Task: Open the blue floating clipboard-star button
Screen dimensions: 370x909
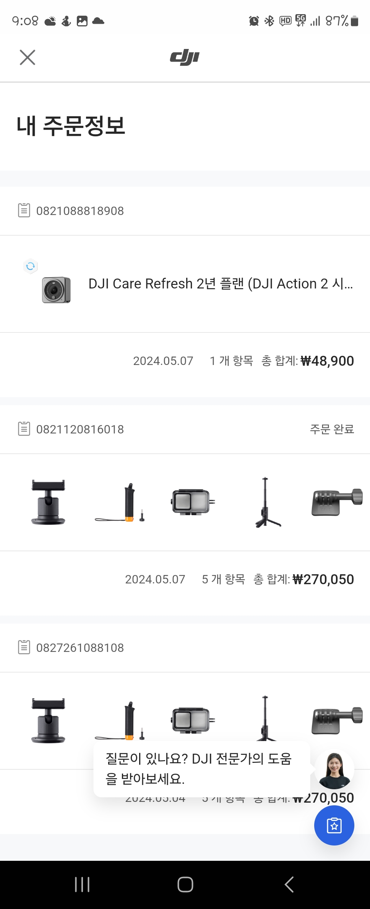Action: coord(334,825)
